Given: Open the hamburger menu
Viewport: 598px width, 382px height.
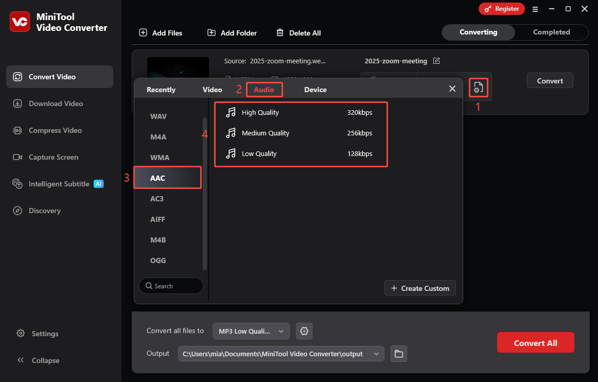Looking at the screenshot, I should point(535,9).
